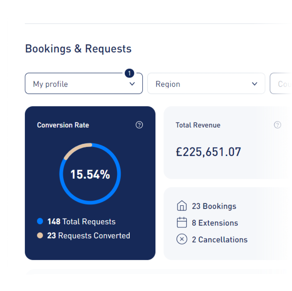This screenshot has width=292, height=291.
Task: Click the 15.54% conversion donut chart
Action: pos(90,174)
